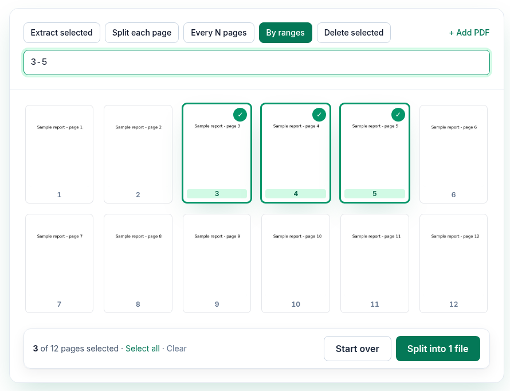Click the highlighted number 5 page label
This screenshot has height=391, width=510.
pyautogui.click(x=375, y=194)
